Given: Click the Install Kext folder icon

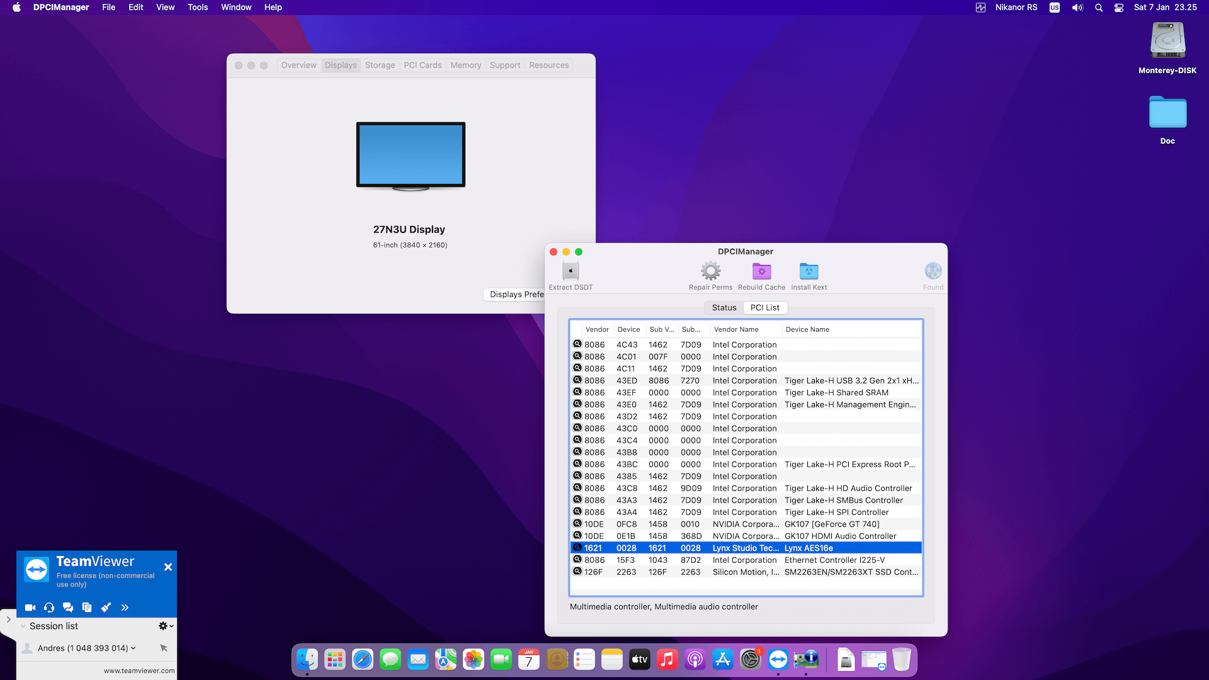Looking at the screenshot, I should 809,272.
